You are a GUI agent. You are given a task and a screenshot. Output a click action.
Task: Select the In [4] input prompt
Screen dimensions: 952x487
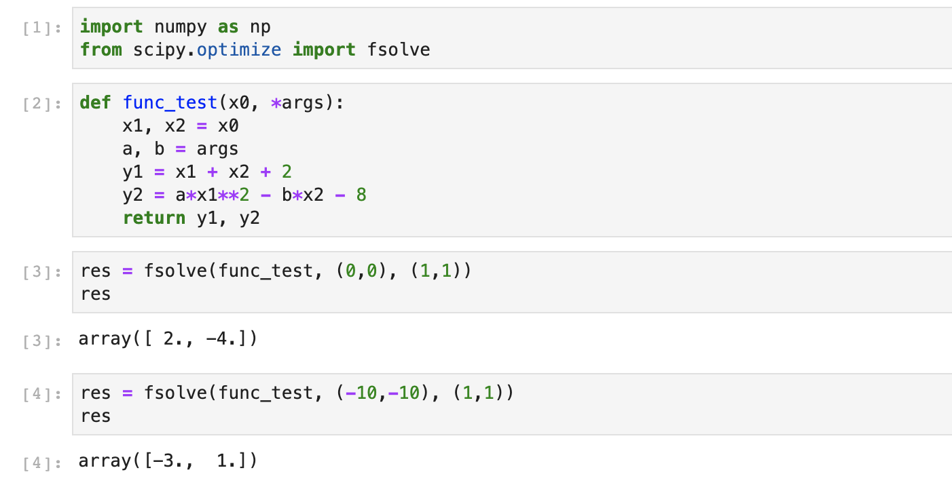pyautogui.click(x=42, y=395)
